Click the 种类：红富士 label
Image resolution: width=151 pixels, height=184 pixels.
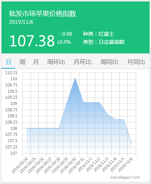(99, 34)
